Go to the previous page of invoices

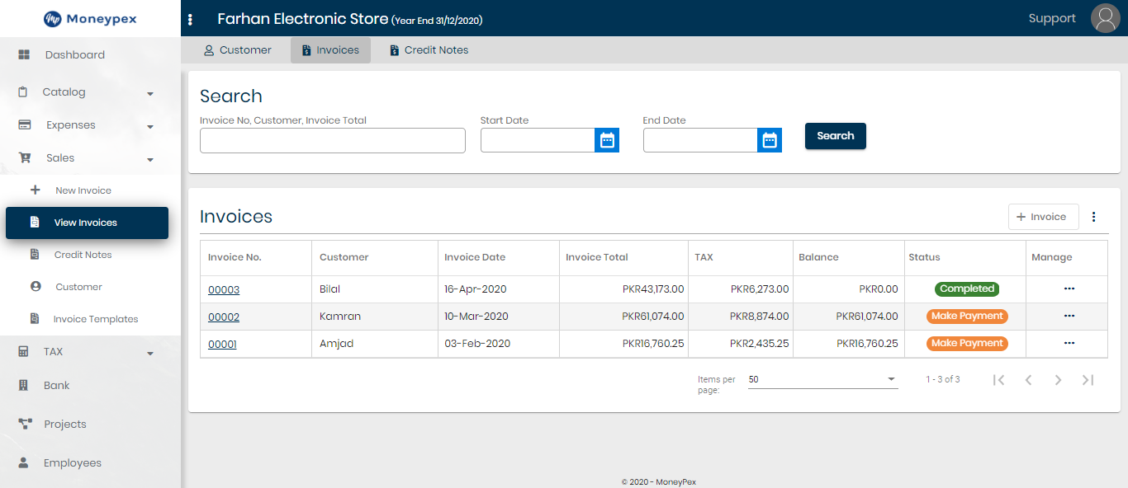[x=1028, y=380]
